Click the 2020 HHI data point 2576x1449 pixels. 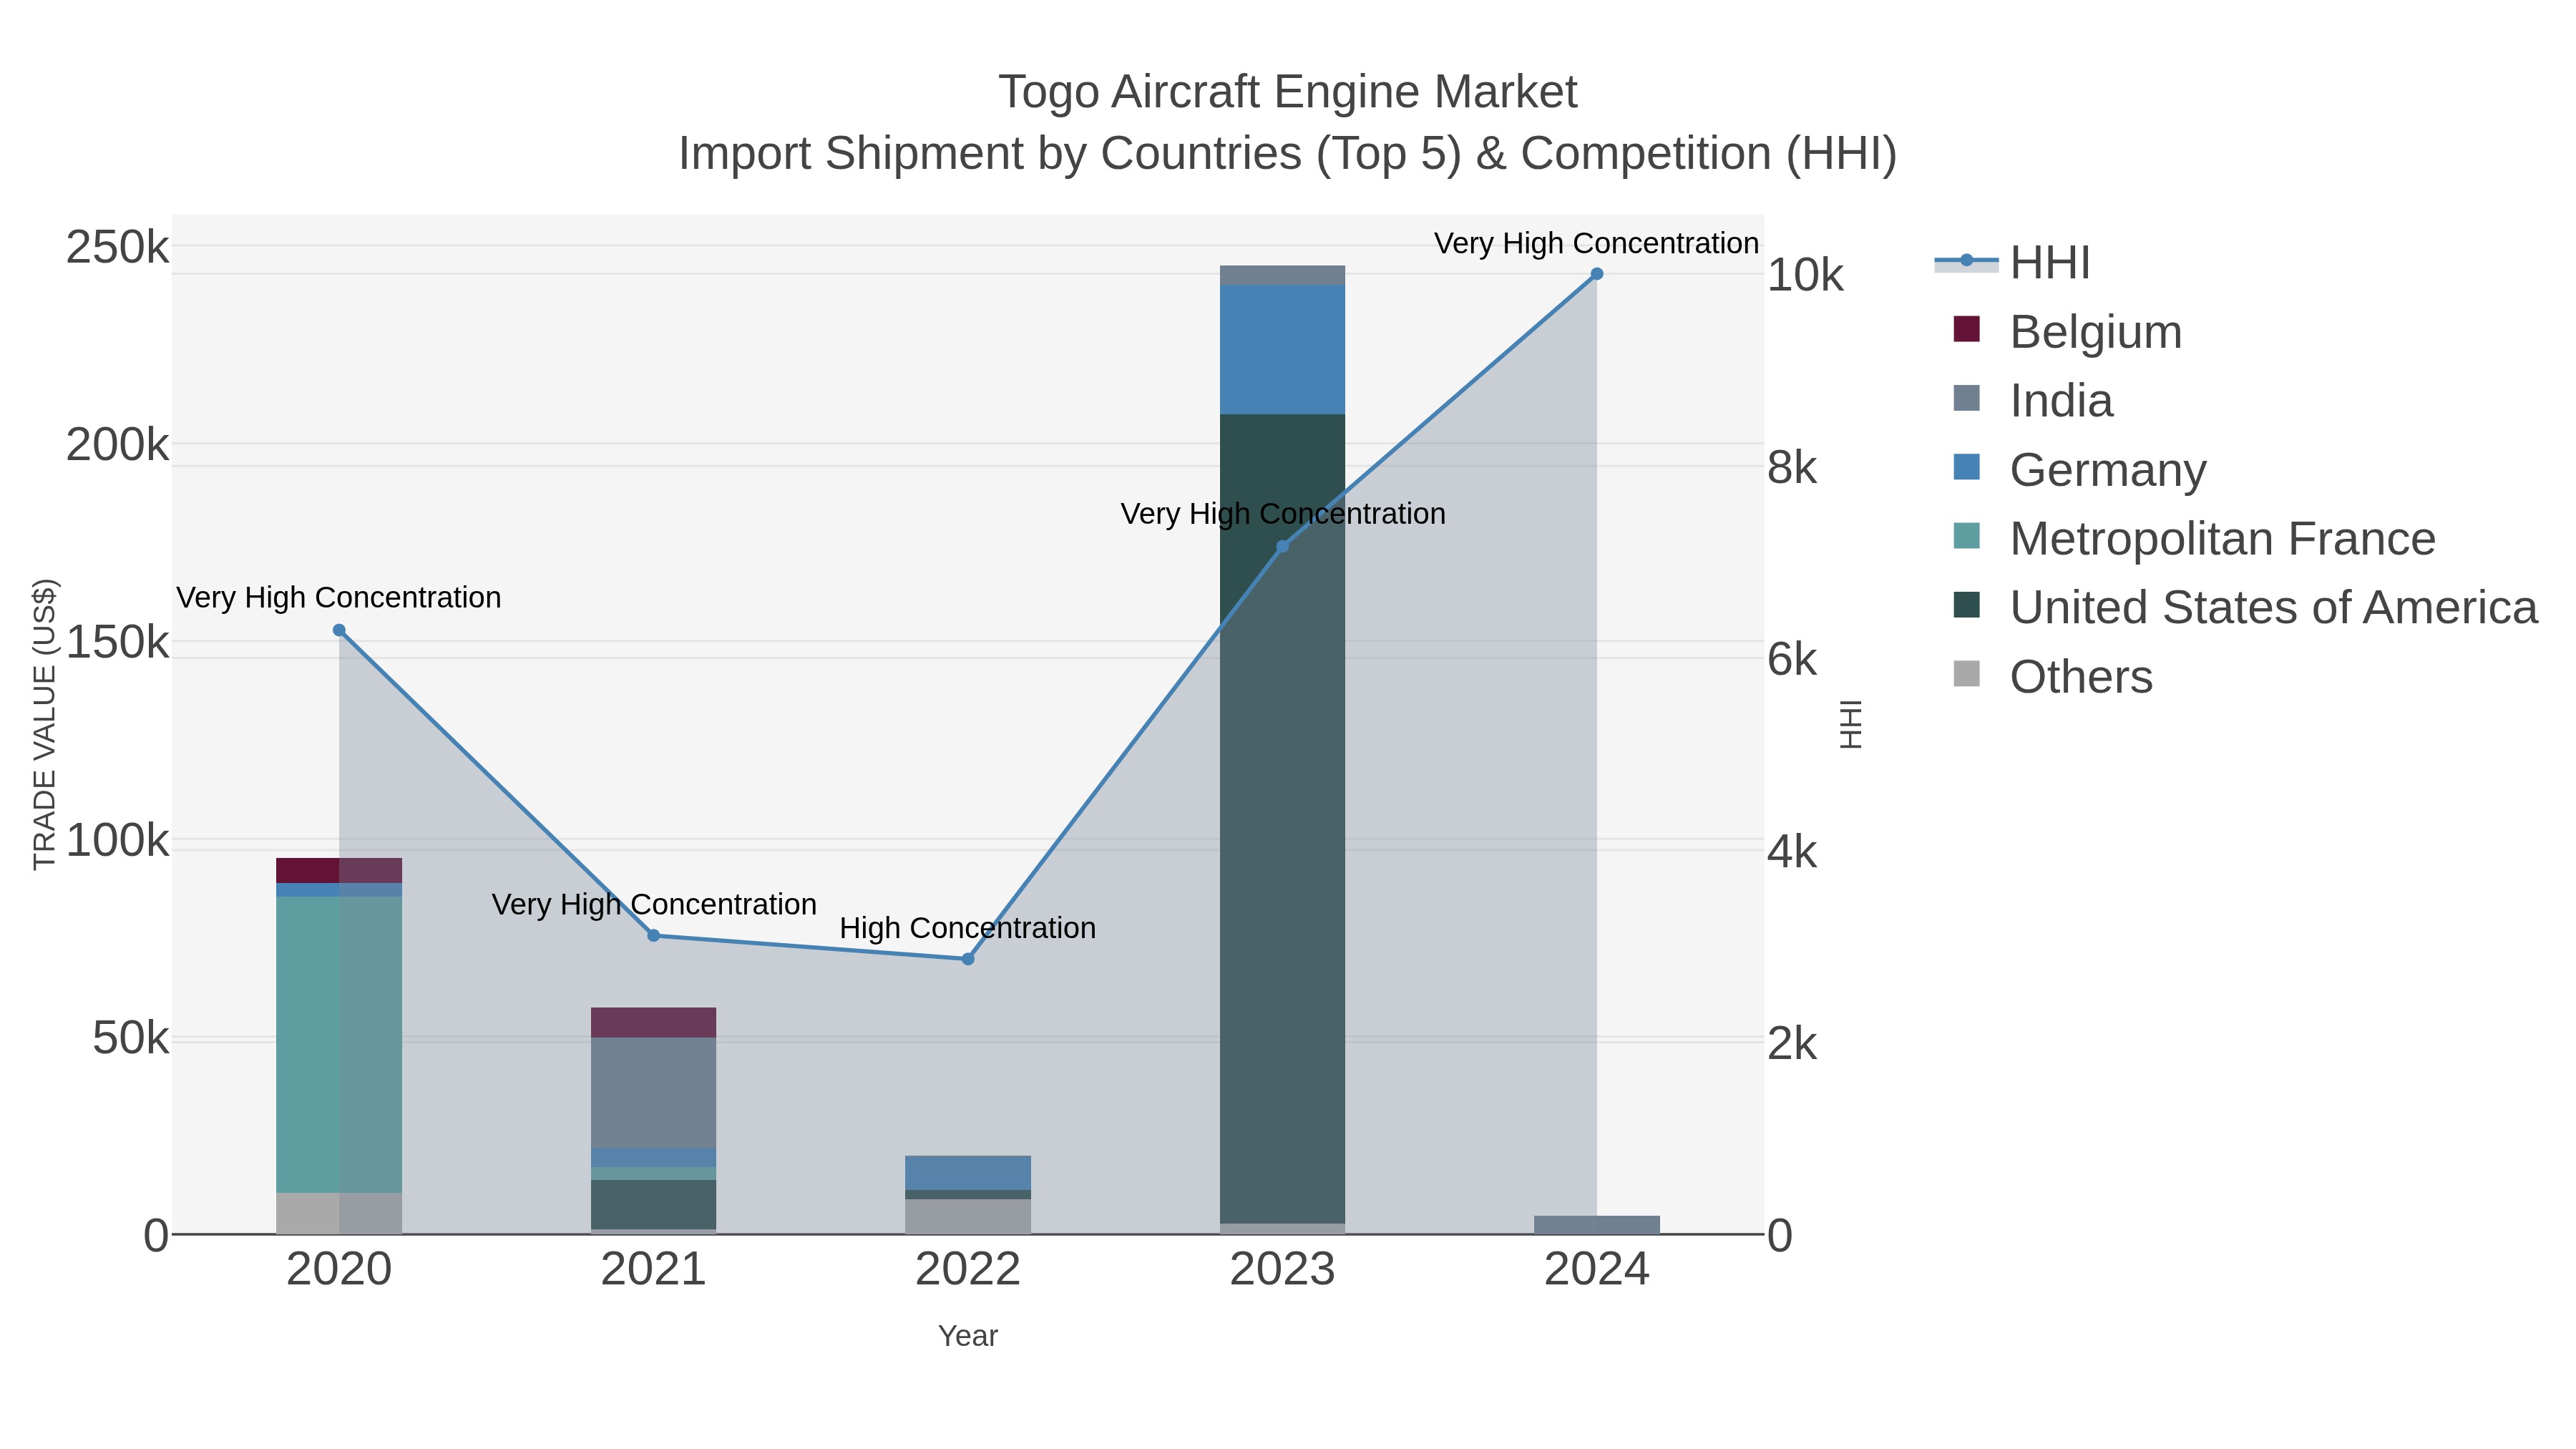coord(339,630)
